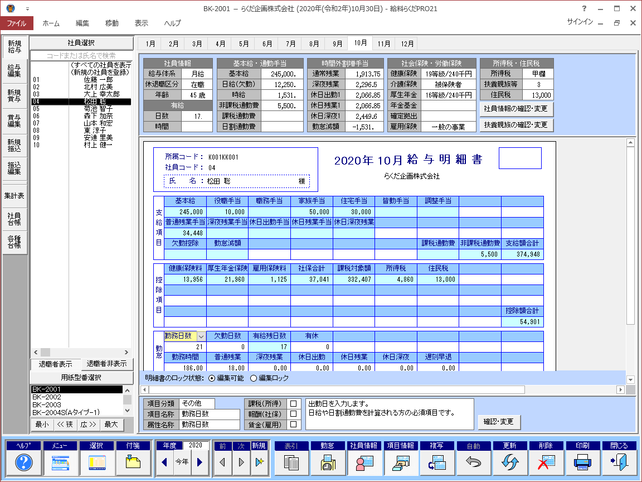The width and height of the screenshot is (642, 482).
Task: Go to previous fiscal year arrow
Action: point(164,462)
